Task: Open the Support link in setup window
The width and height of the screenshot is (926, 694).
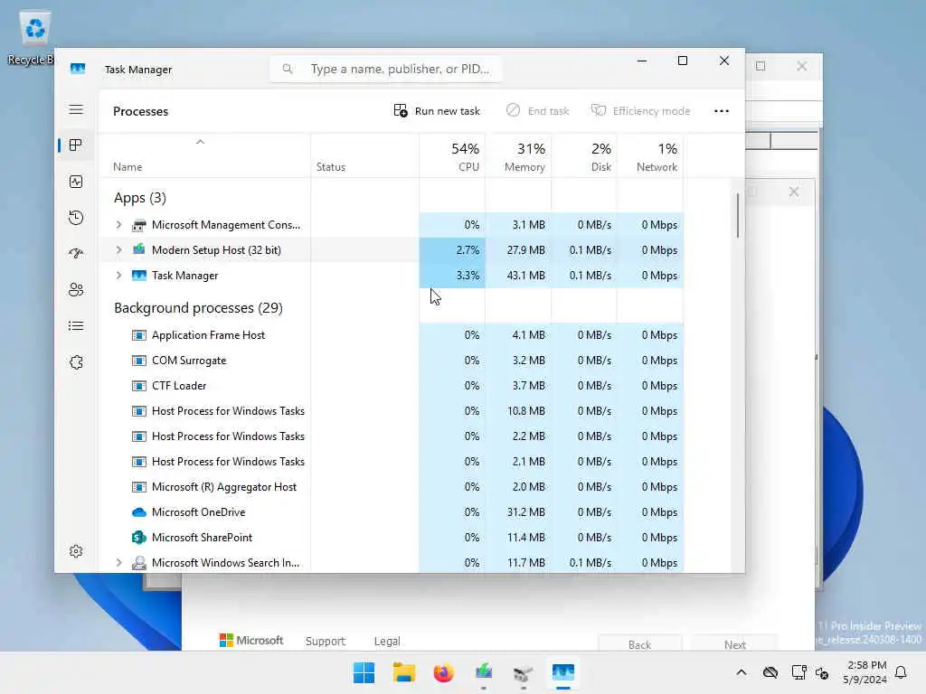Action: [x=325, y=641]
